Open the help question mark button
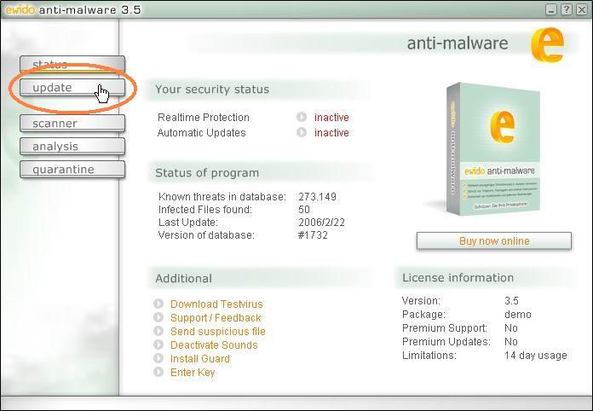 click(567, 9)
